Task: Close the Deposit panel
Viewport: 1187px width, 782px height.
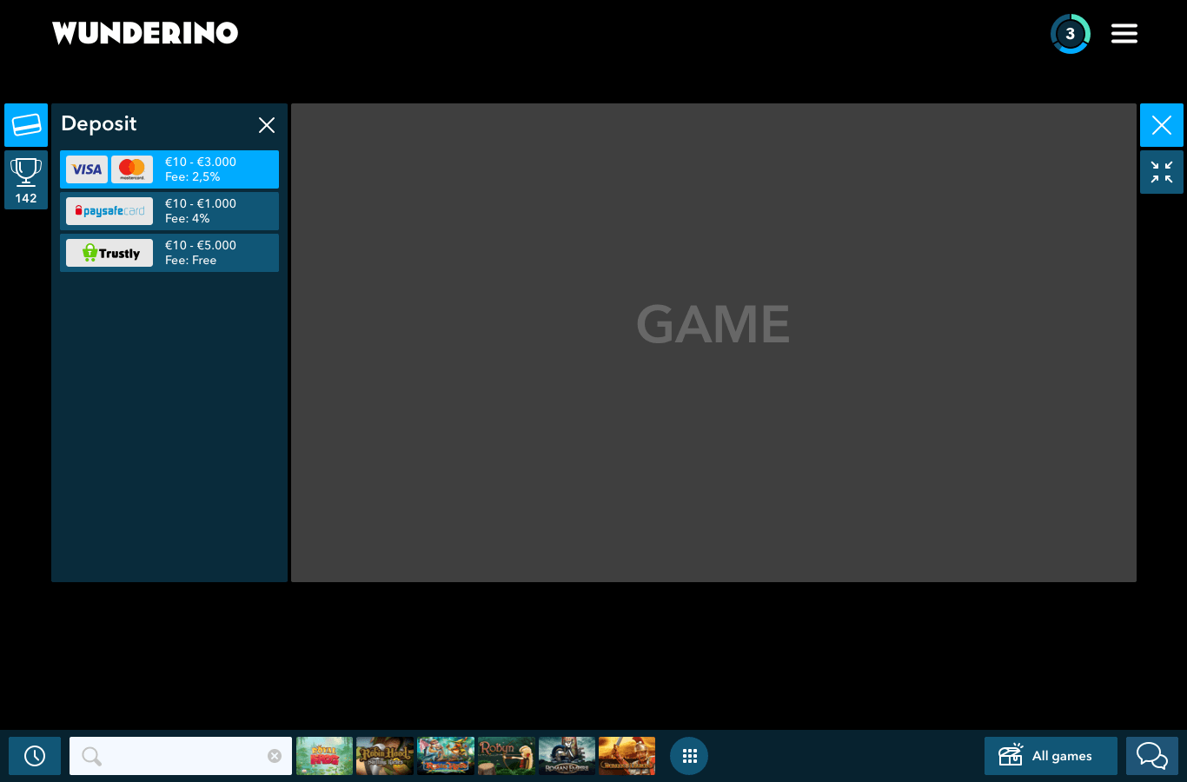Action: point(267,125)
